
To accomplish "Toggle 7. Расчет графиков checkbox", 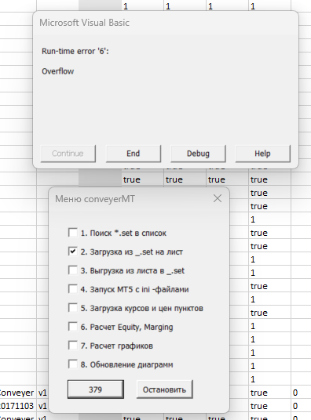I will [x=73, y=346].
